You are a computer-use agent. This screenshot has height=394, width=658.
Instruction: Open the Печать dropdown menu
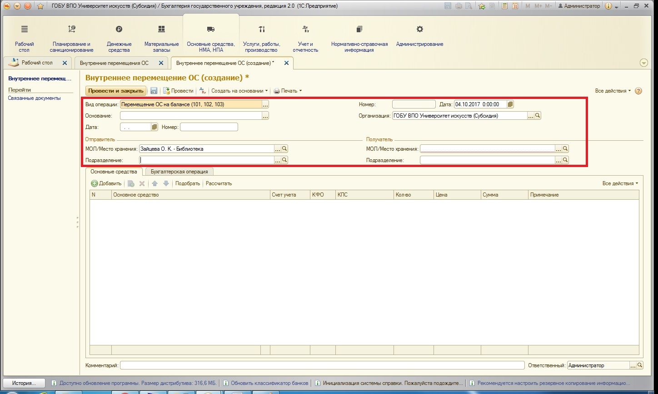288,91
